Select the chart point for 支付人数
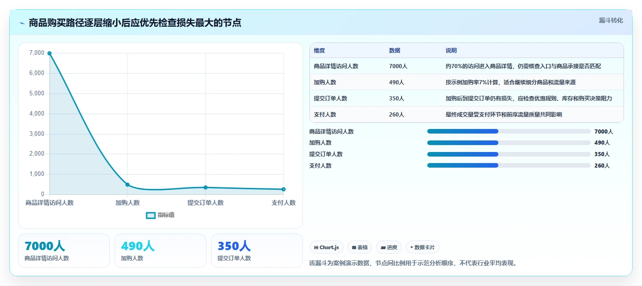This screenshot has width=642, height=286. (284, 189)
